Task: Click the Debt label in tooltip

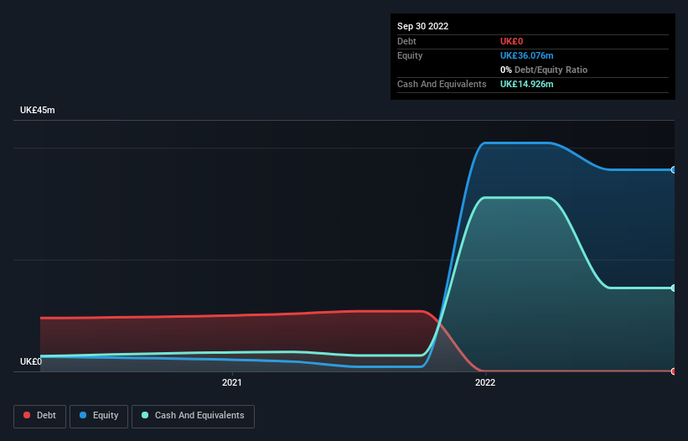Action: click(x=406, y=41)
